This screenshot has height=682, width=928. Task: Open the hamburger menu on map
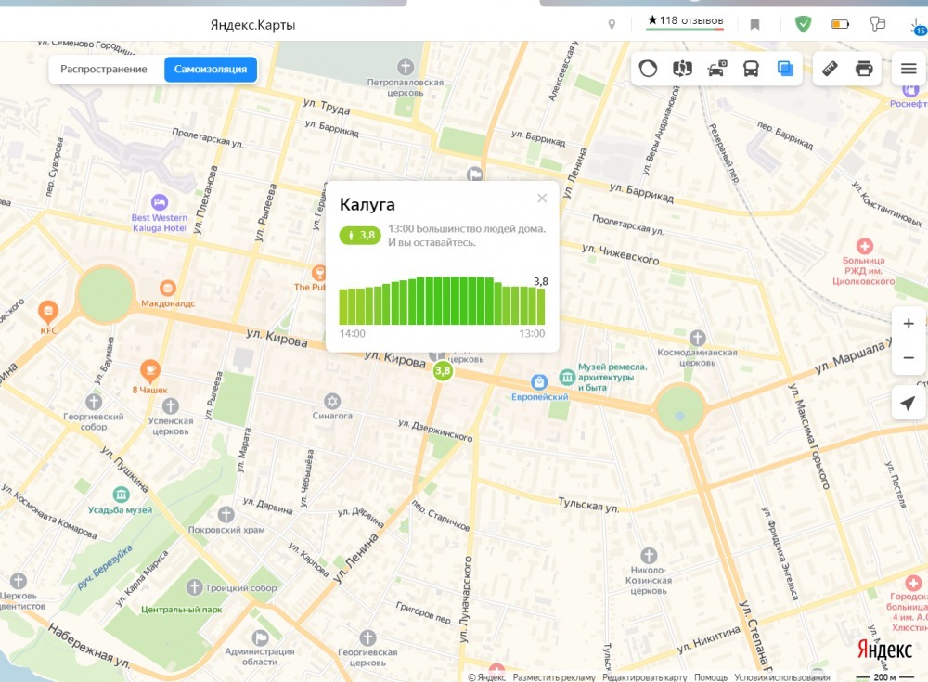pyautogui.click(x=909, y=69)
